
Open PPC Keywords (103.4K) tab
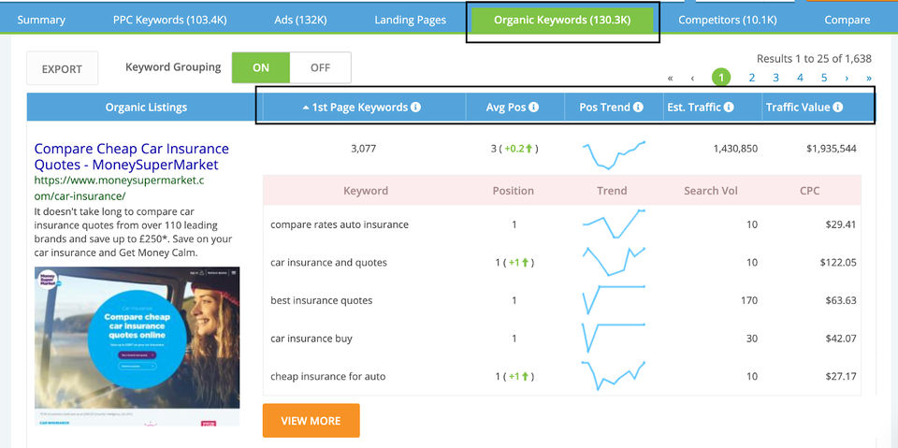pos(170,20)
